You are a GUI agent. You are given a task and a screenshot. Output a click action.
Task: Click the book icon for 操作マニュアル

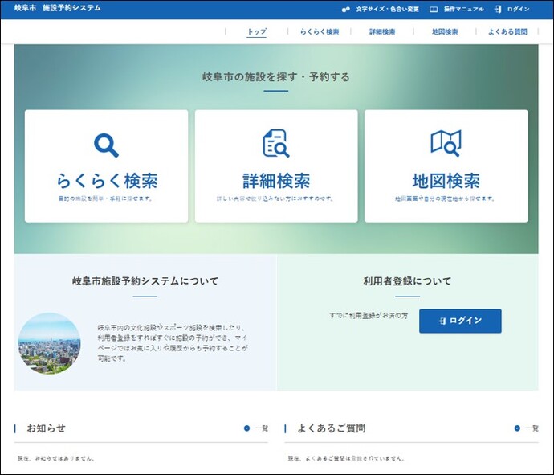(x=434, y=9)
